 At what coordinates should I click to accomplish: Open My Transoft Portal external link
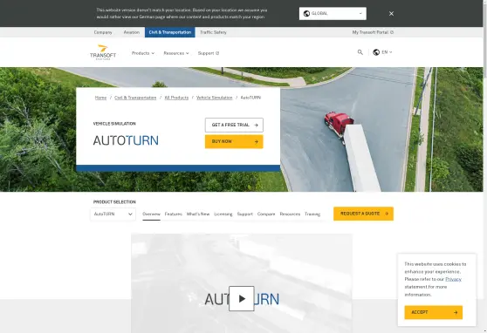(373, 32)
